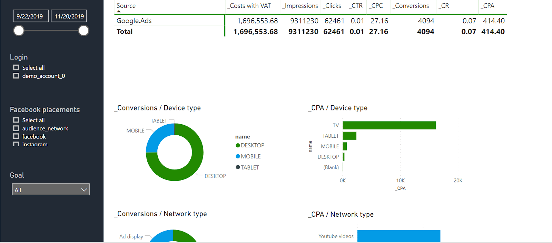Click Google.Ads impressions value 9311230

point(304,21)
